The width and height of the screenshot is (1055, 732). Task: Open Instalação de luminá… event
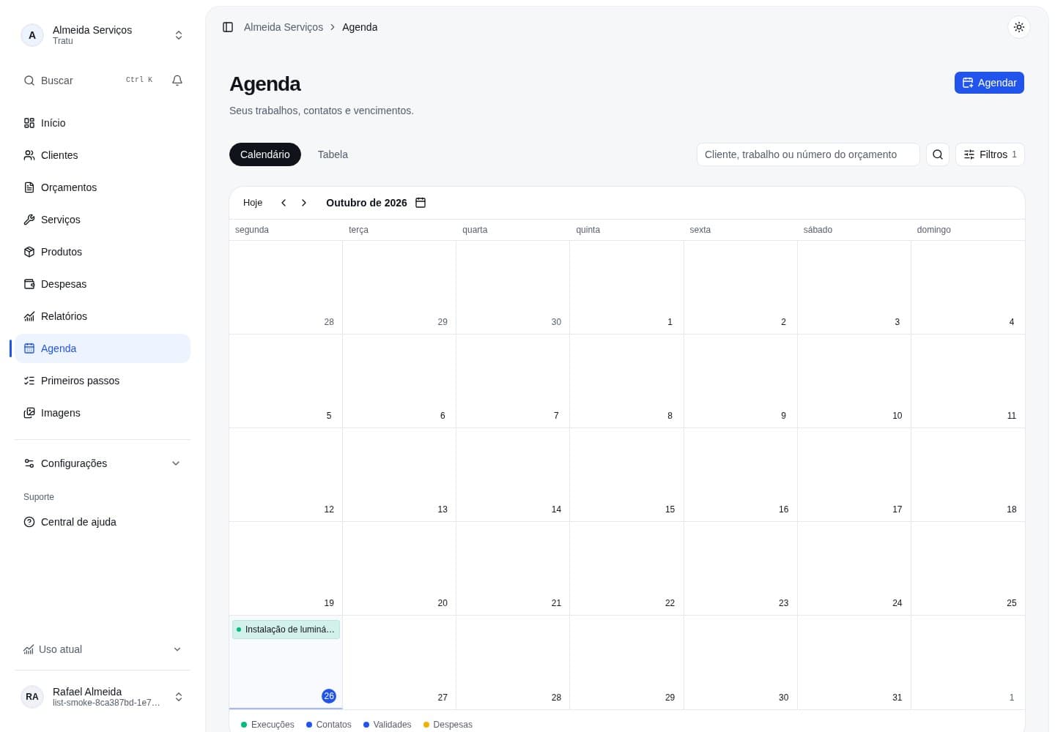pos(286,630)
